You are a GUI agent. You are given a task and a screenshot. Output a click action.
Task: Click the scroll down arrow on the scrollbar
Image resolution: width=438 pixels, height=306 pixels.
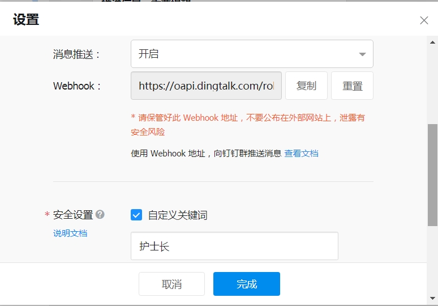pyautogui.click(x=432, y=297)
